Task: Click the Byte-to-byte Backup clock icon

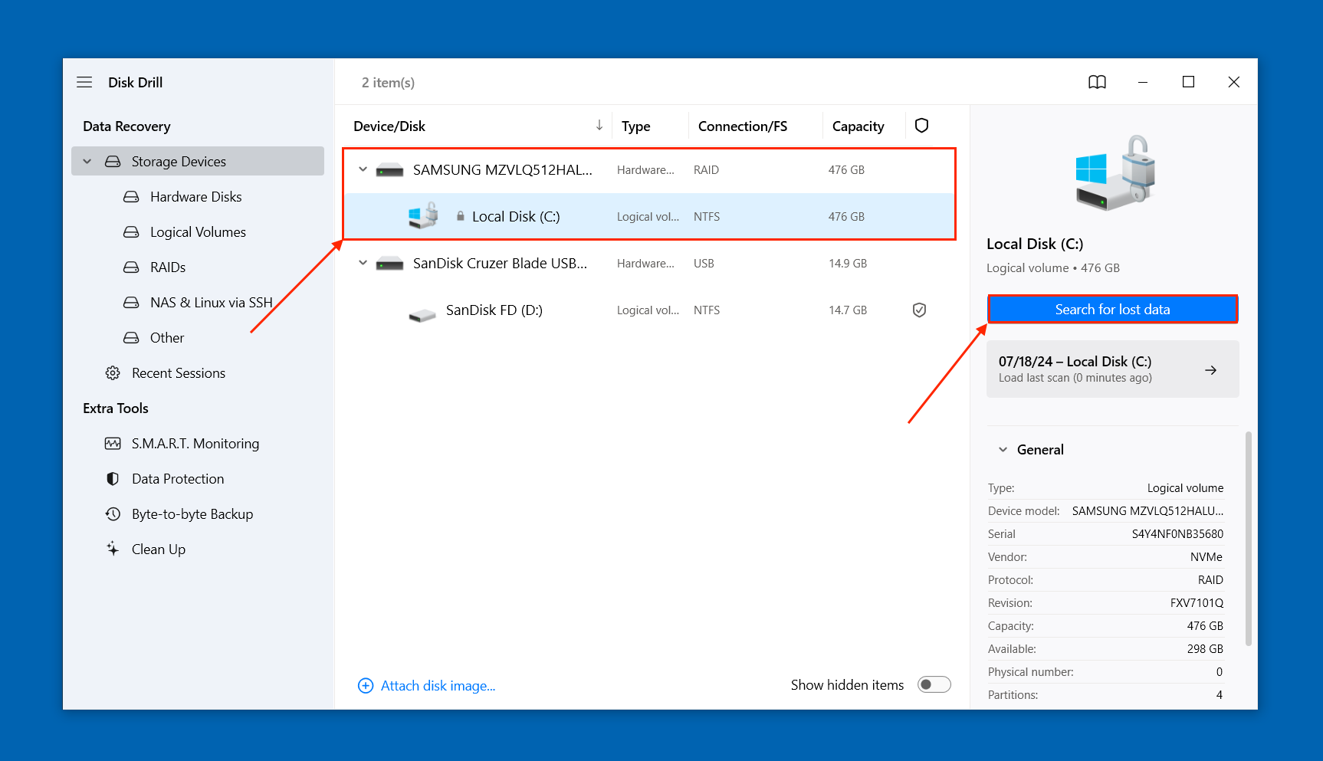Action: [x=113, y=514]
